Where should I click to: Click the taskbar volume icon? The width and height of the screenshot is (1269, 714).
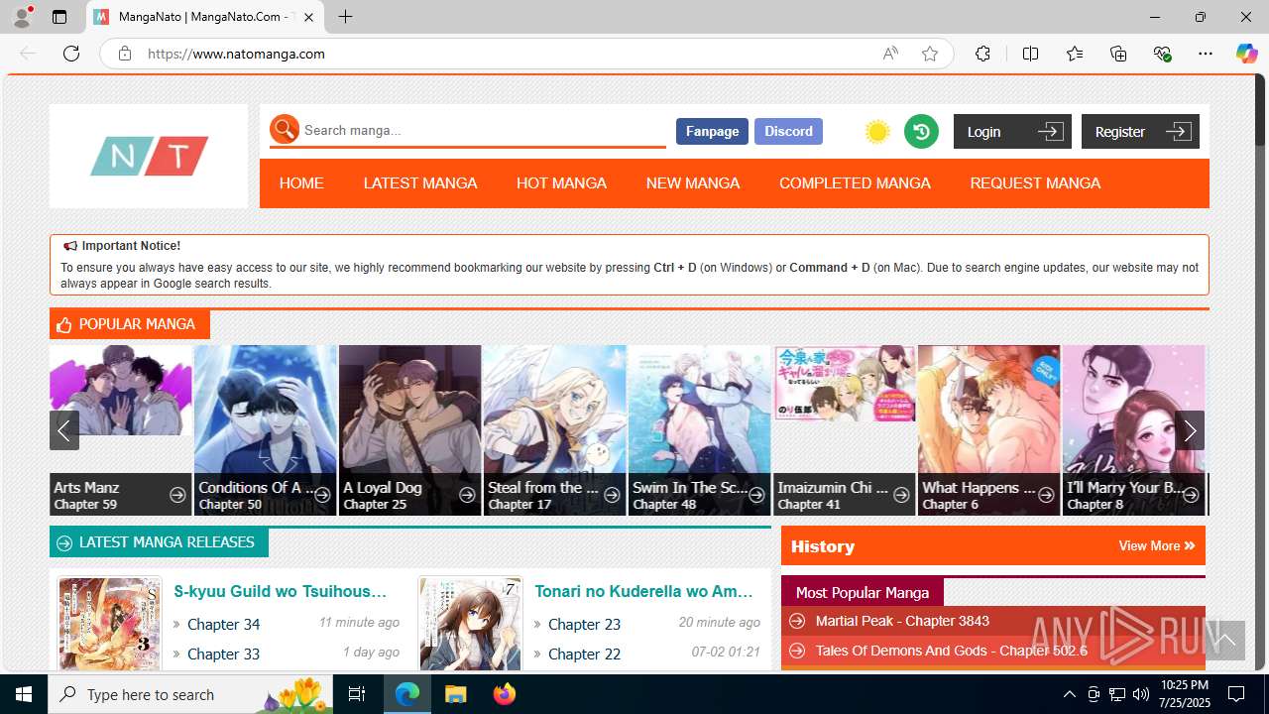coord(1140,694)
